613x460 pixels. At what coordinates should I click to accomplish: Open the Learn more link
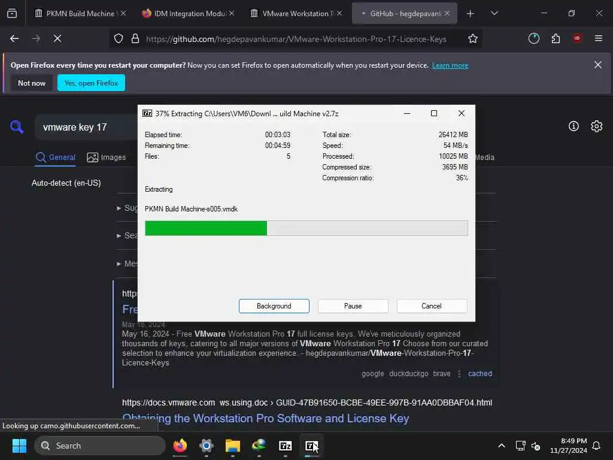coord(450,65)
